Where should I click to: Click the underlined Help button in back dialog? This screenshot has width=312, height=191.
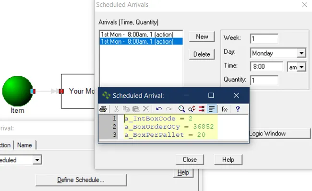(183, 172)
